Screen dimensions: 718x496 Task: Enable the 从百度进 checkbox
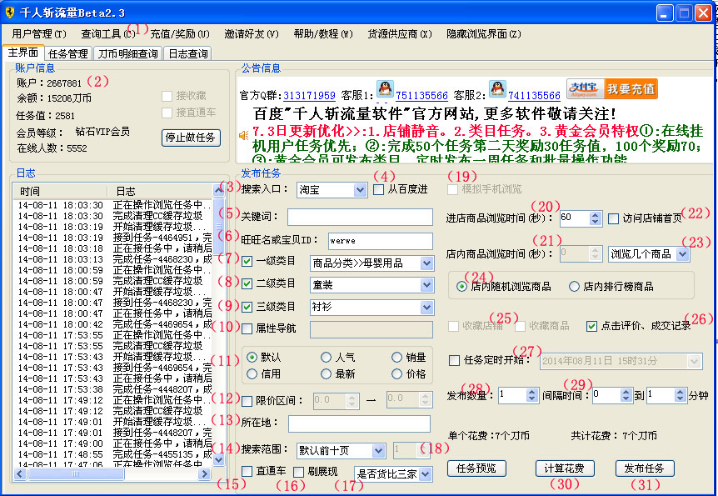coord(378,190)
